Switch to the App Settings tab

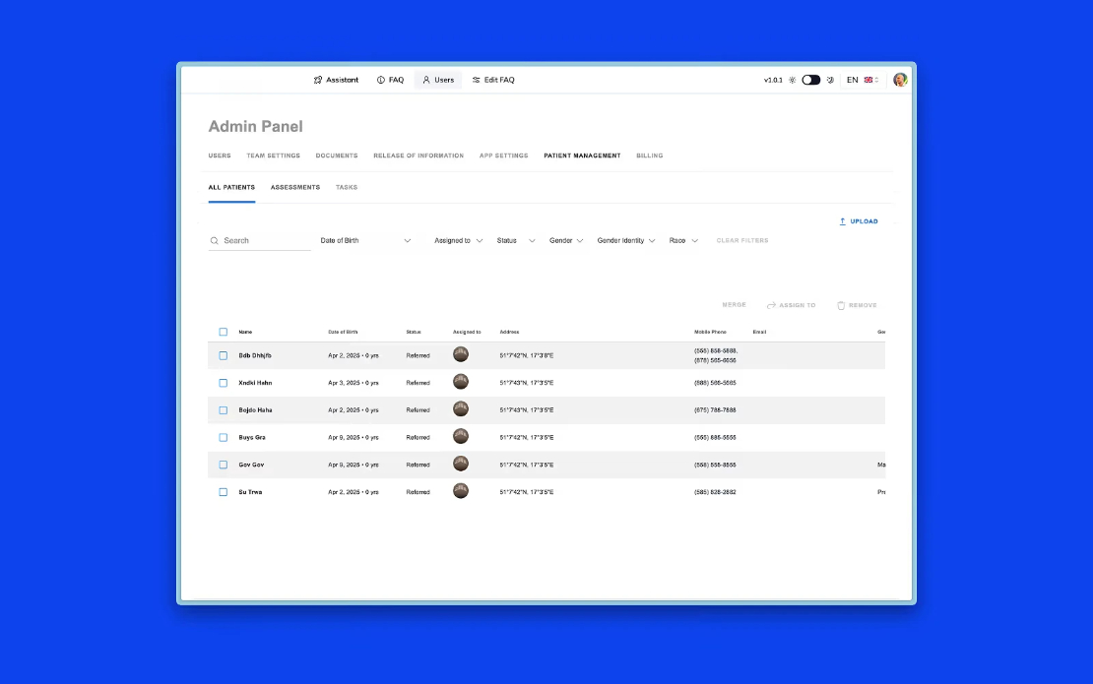point(503,156)
